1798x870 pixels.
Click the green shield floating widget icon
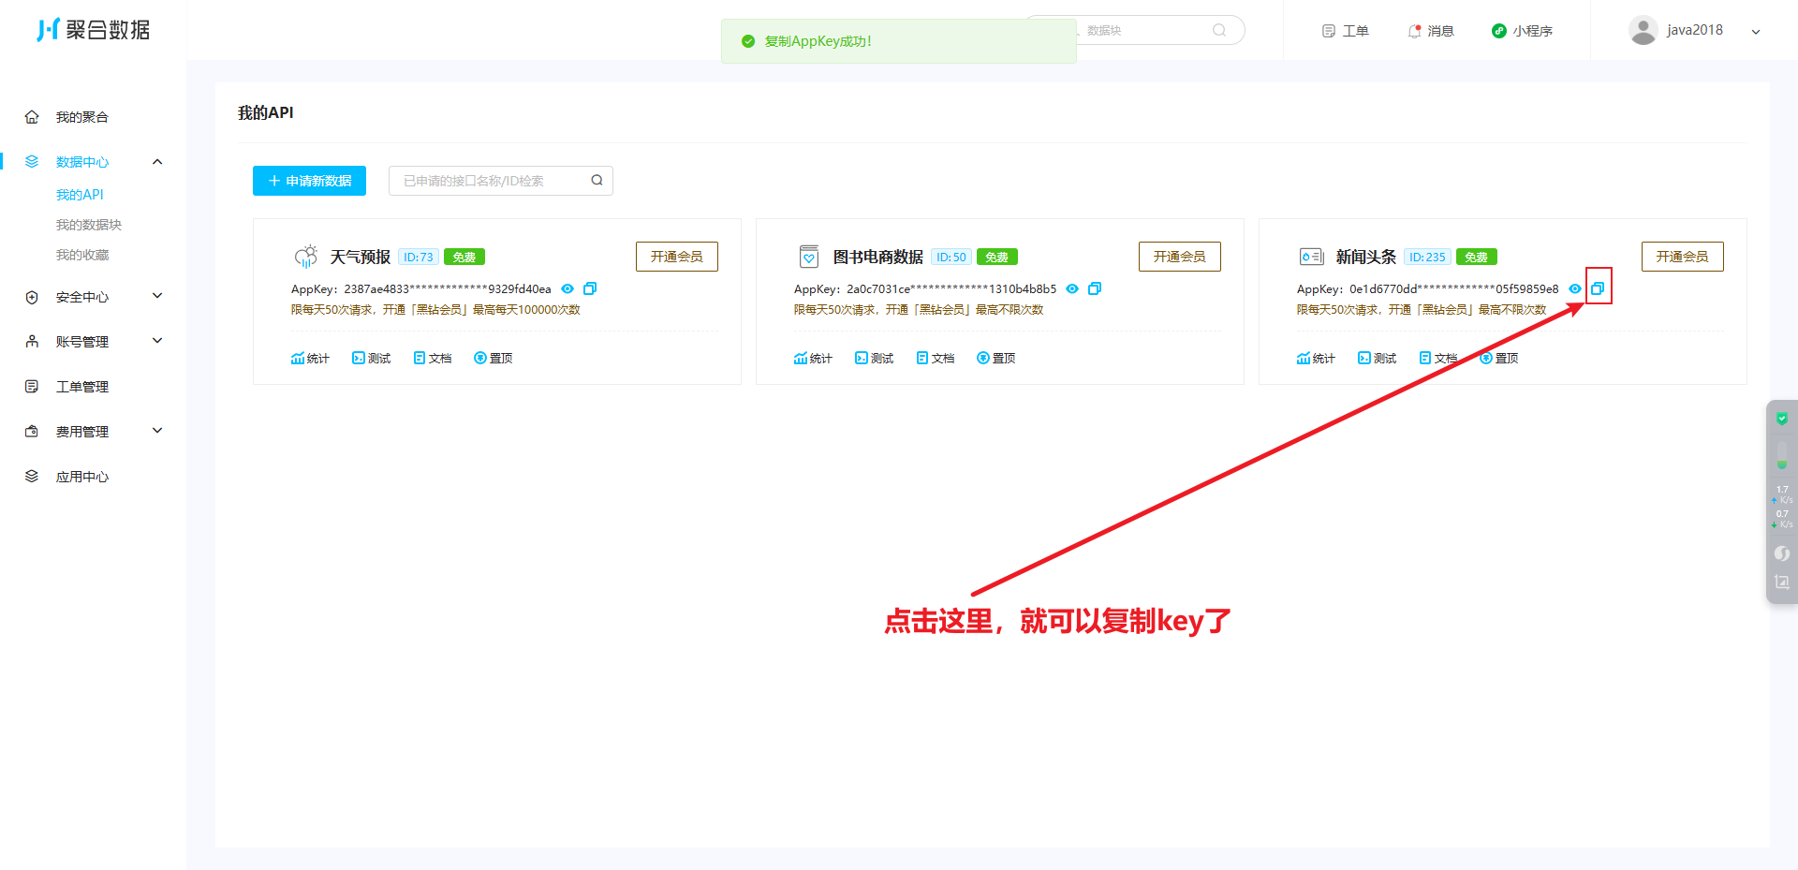click(1782, 419)
